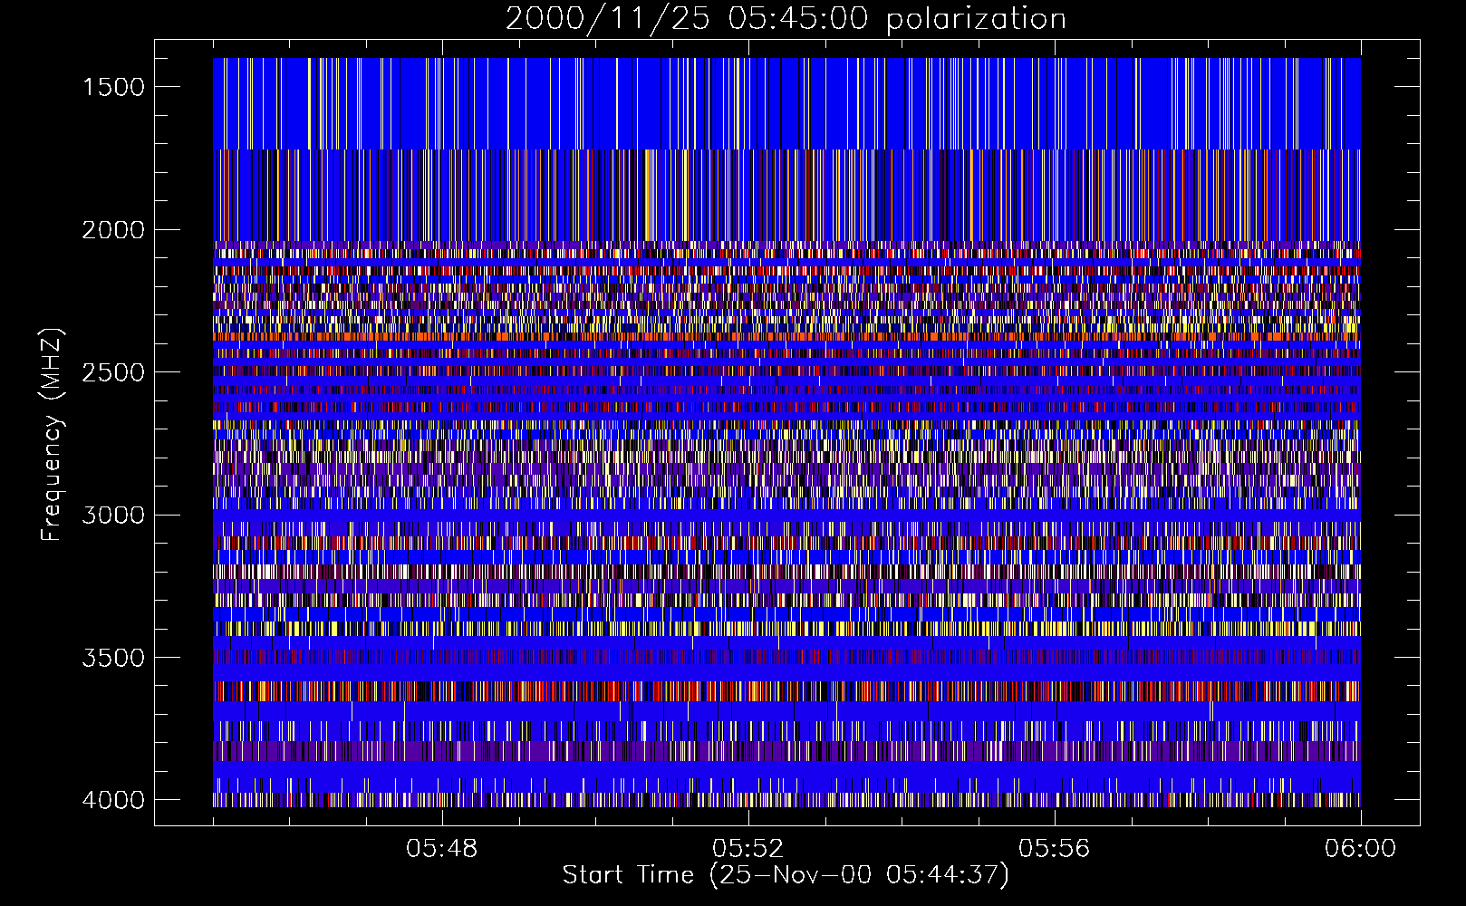Click the 2500 frequency tick label
The image size is (1466, 906).
pos(113,372)
